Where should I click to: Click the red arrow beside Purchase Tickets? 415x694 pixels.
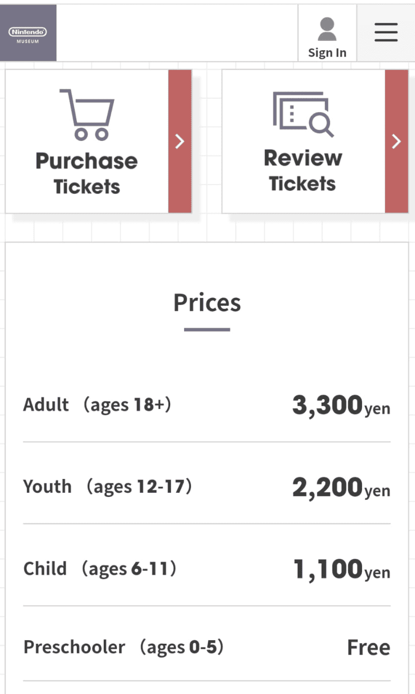point(180,141)
